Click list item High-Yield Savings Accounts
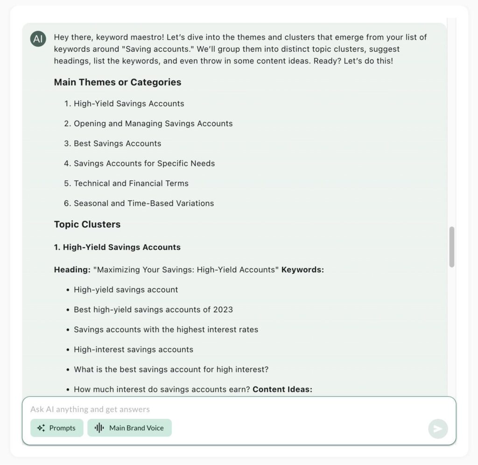Image resolution: width=478 pixels, height=465 pixels. point(129,103)
